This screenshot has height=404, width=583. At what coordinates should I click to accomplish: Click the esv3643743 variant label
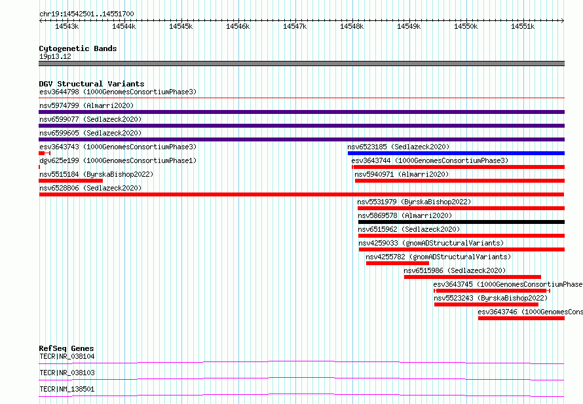(118, 147)
